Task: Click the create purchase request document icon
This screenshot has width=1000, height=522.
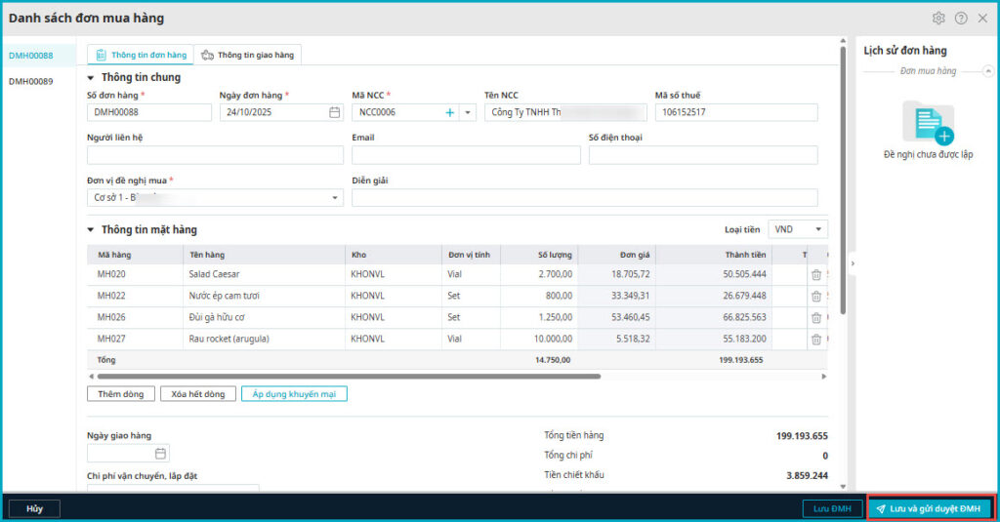Action: point(928,123)
